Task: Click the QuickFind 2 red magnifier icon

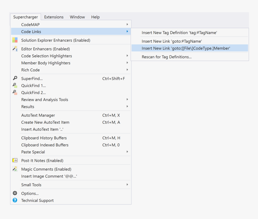Action: (15, 93)
